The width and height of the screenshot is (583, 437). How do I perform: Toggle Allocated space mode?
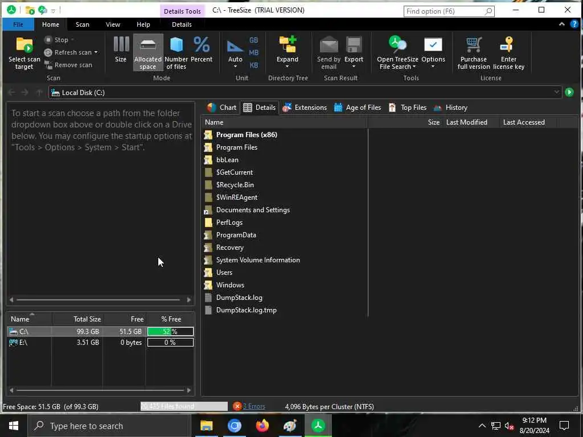(148, 52)
